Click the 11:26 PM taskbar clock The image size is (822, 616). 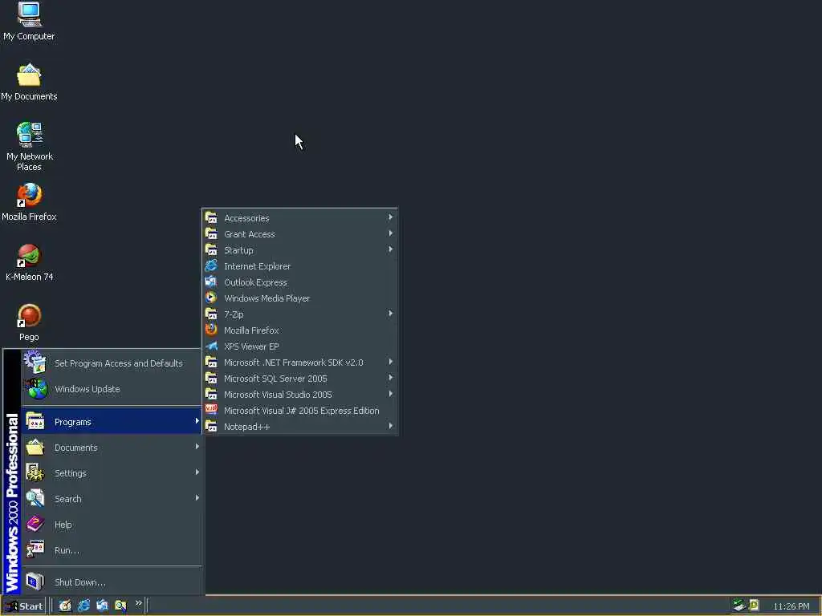pos(791,606)
